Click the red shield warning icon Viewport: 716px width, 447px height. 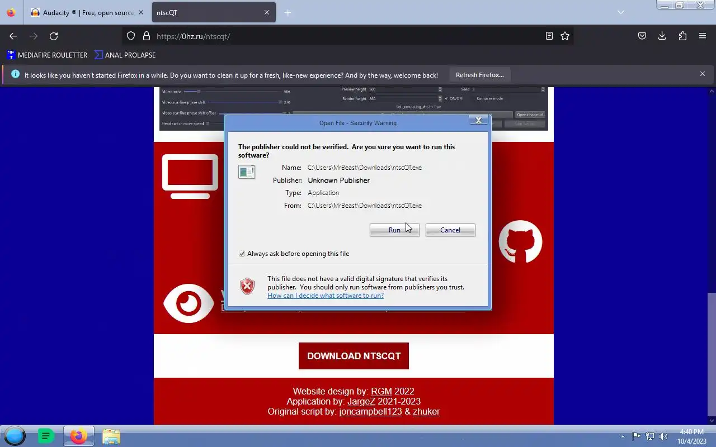(247, 286)
